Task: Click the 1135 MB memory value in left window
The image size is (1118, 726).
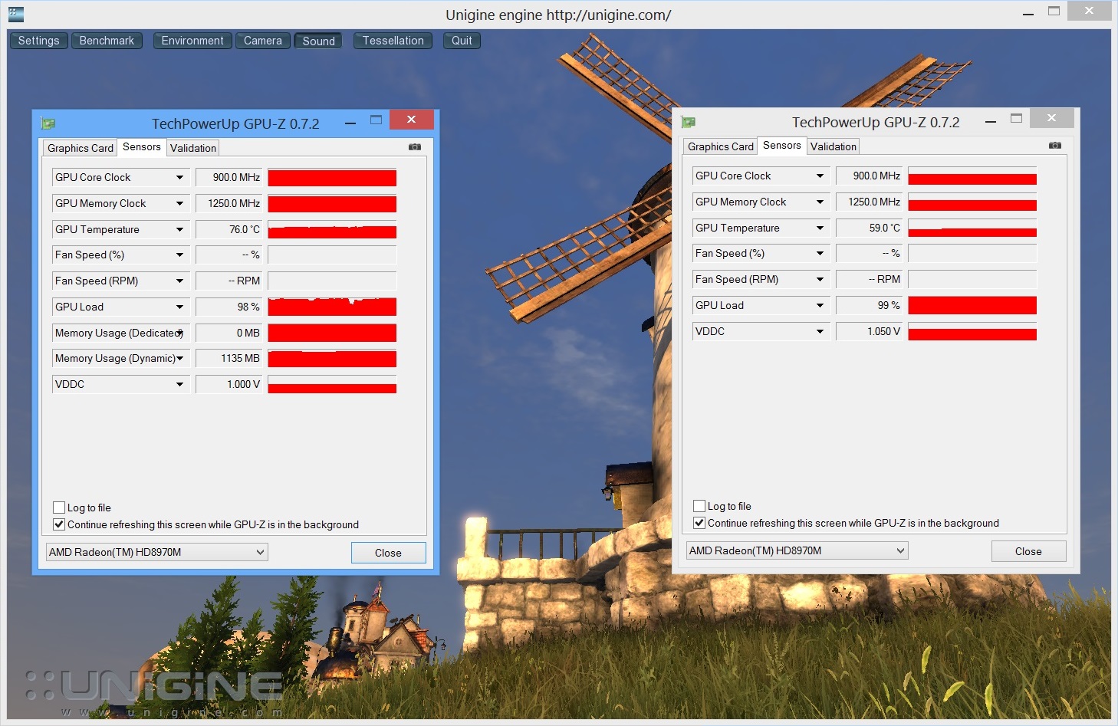Action: (229, 358)
